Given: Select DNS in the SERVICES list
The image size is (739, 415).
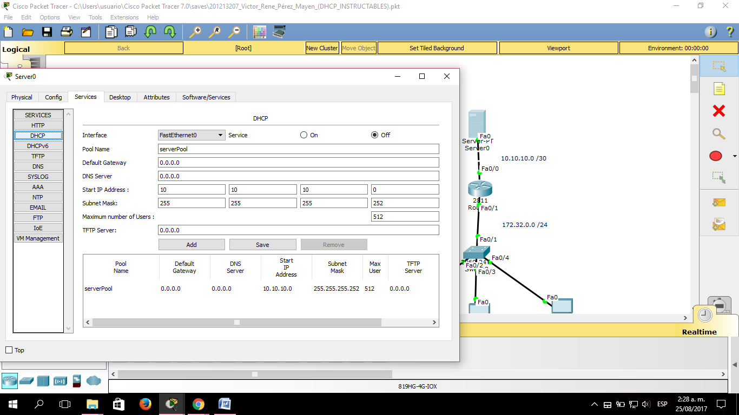Looking at the screenshot, I should pos(38,166).
